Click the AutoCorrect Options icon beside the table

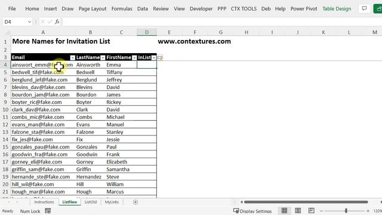point(160,58)
